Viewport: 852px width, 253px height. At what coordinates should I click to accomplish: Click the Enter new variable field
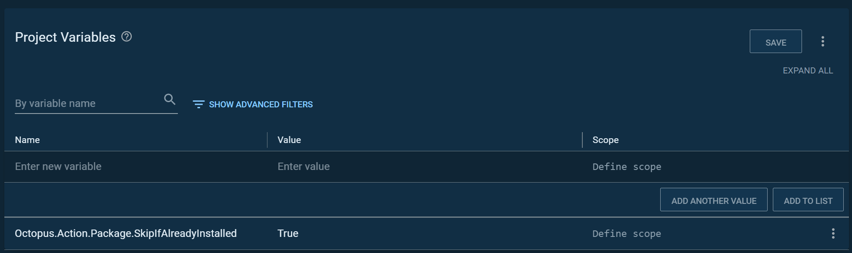tap(58, 166)
